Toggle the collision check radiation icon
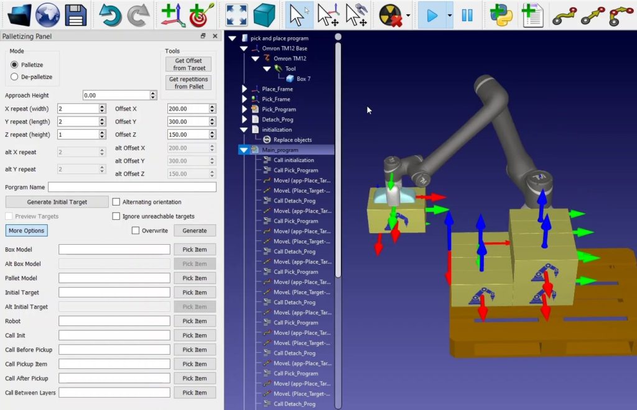The height and width of the screenshot is (410, 637). coord(390,15)
